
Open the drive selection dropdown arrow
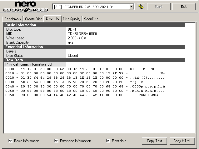131,7
